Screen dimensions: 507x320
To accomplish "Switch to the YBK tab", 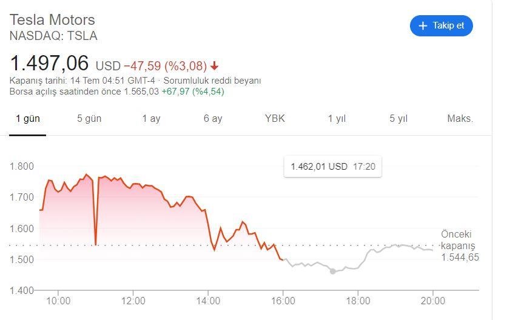I will pyautogui.click(x=275, y=118).
